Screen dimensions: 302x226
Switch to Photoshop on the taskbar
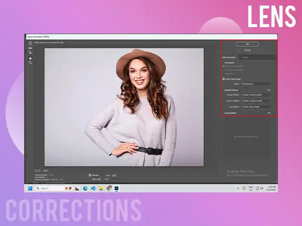pyautogui.click(x=117, y=188)
